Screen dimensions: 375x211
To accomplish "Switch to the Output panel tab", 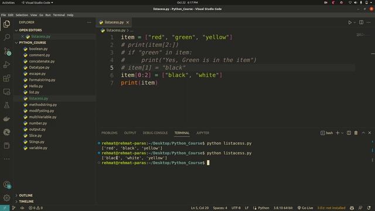I will point(130,133).
